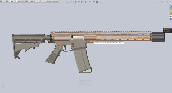Select the pistol grip component
The width and height of the screenshot is (172, 93).
tap(53, 56)
